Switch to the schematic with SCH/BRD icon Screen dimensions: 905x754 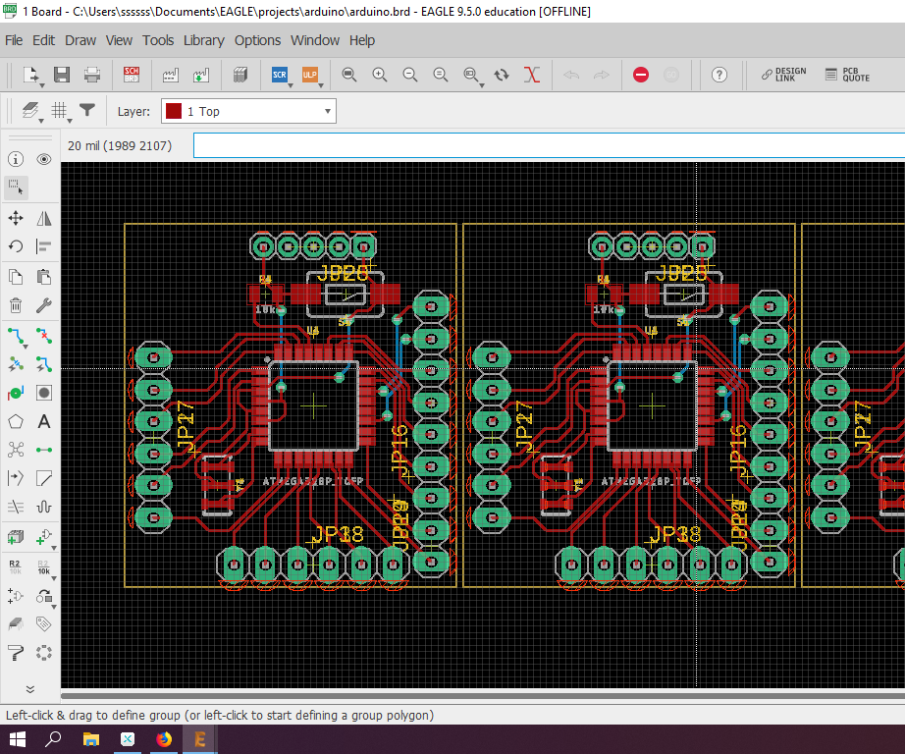point(132,74)
